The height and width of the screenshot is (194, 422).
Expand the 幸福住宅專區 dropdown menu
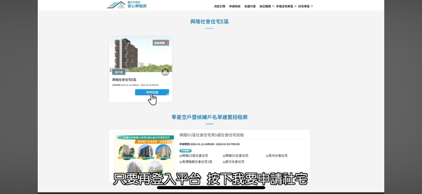286,6
